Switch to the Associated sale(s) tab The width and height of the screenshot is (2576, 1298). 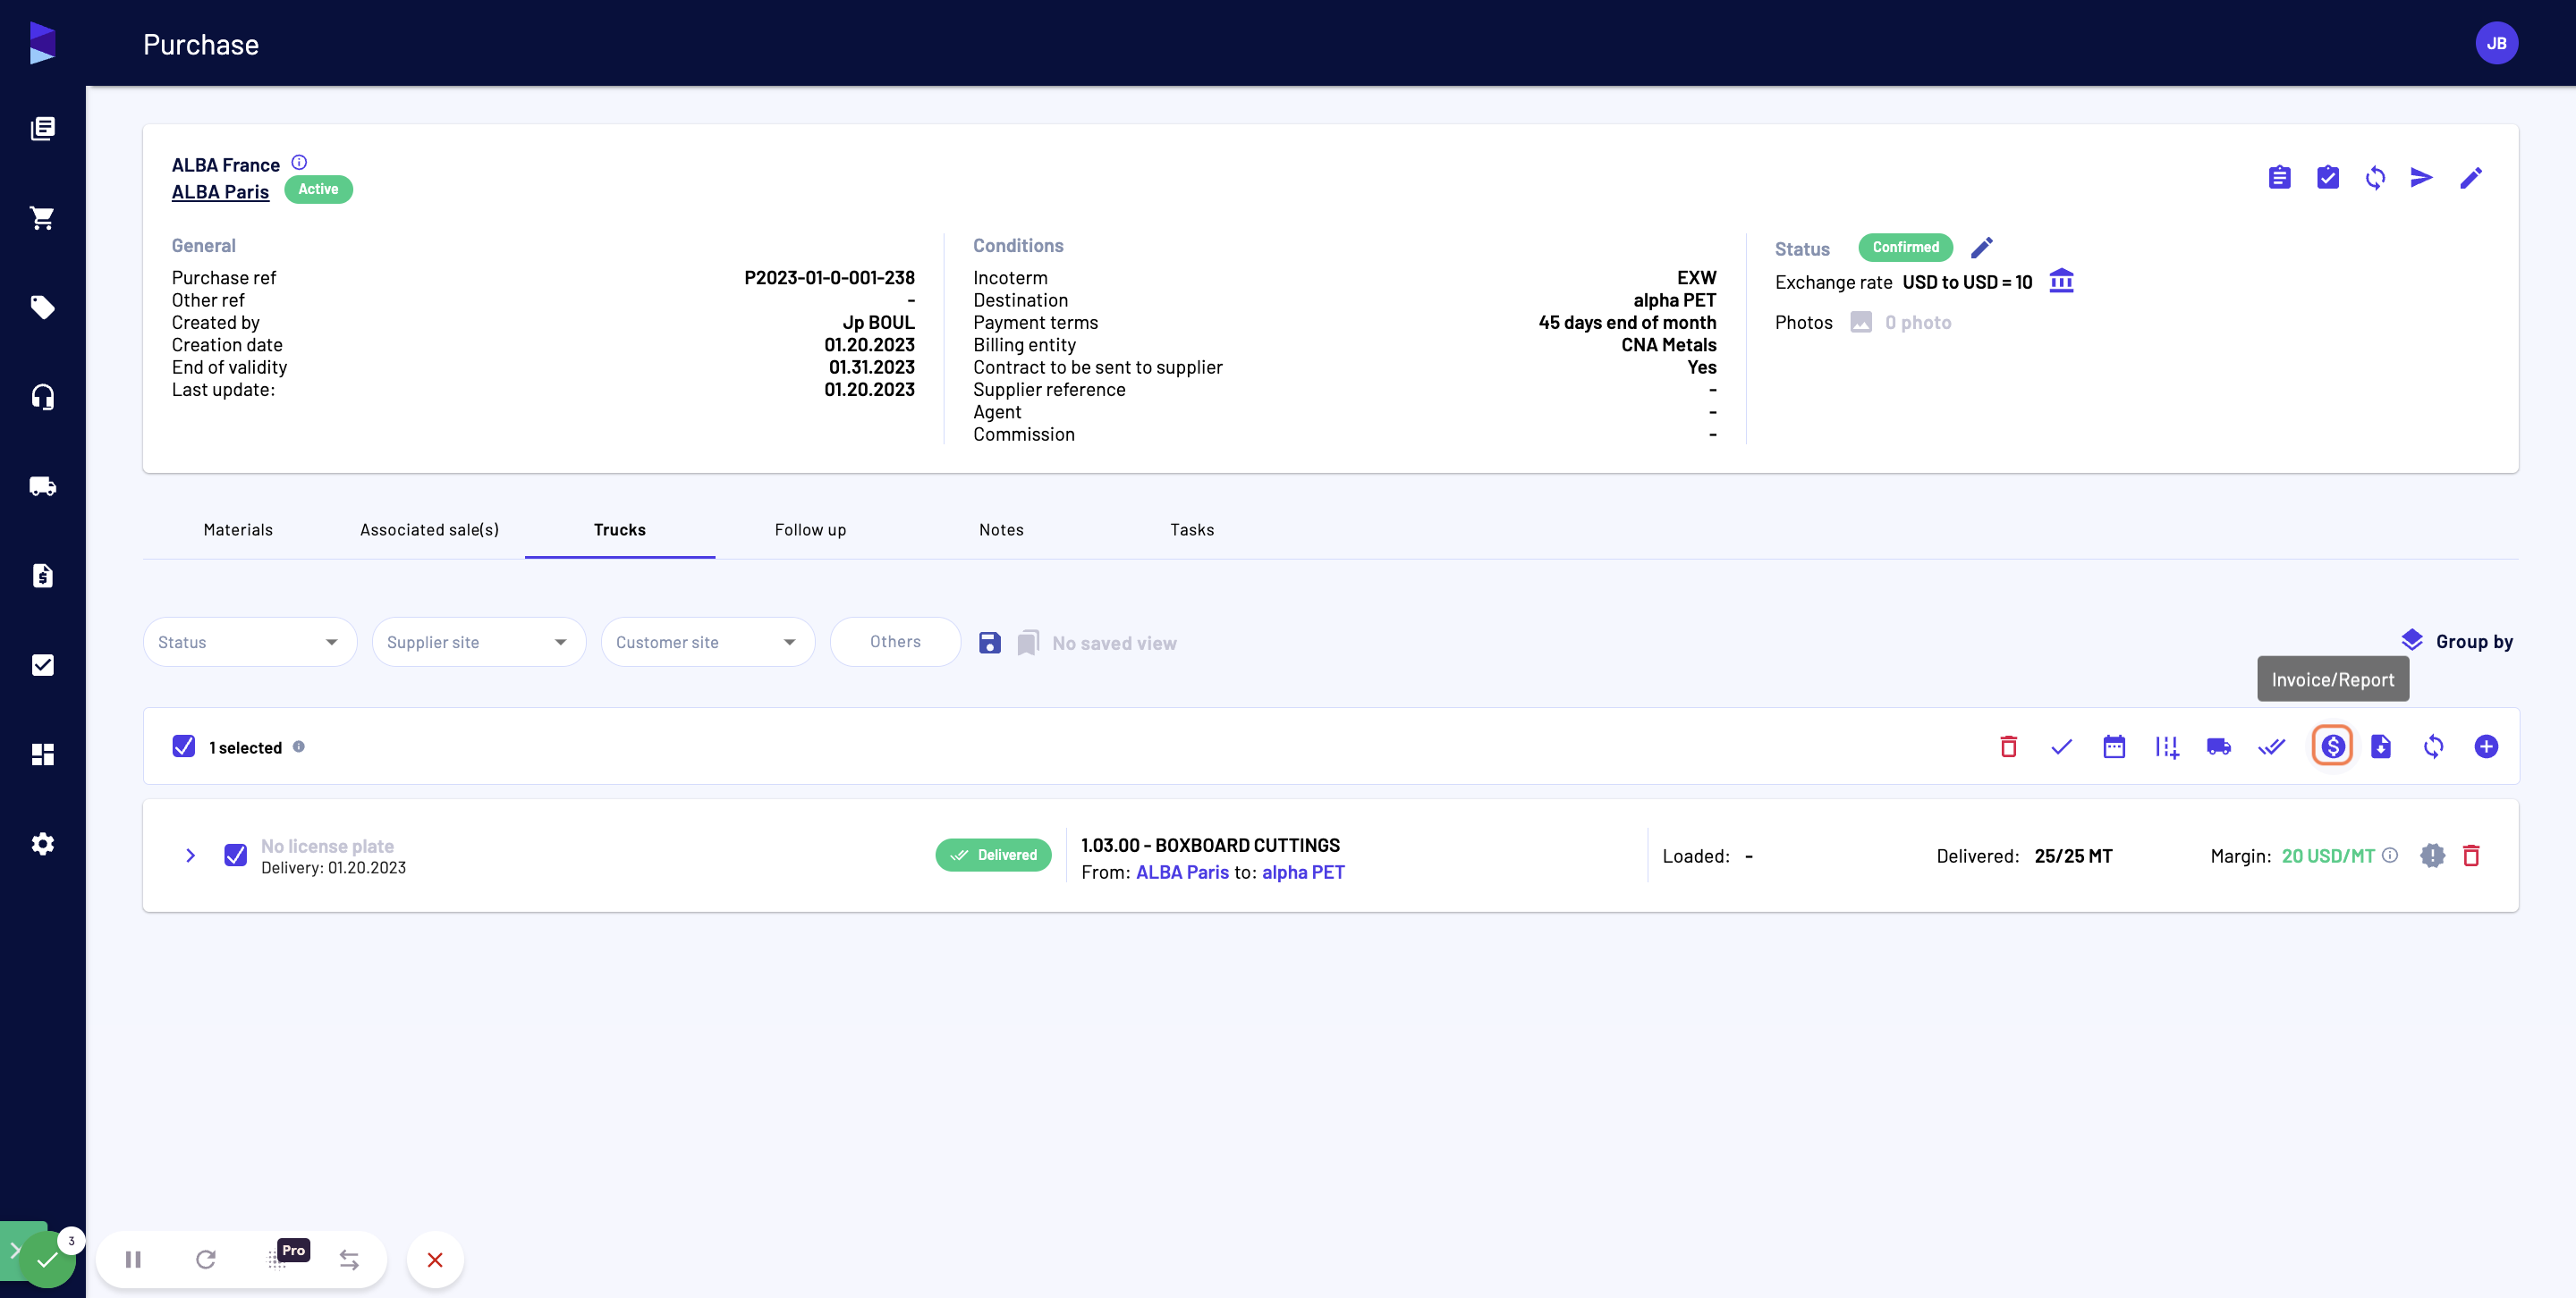(429, 529)
